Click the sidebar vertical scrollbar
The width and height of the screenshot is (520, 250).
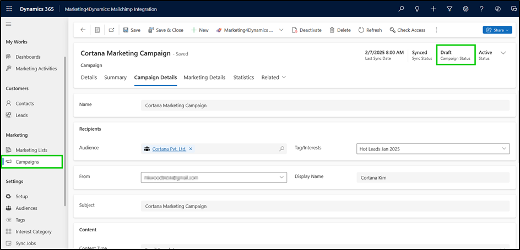click(x=65, y=132)
